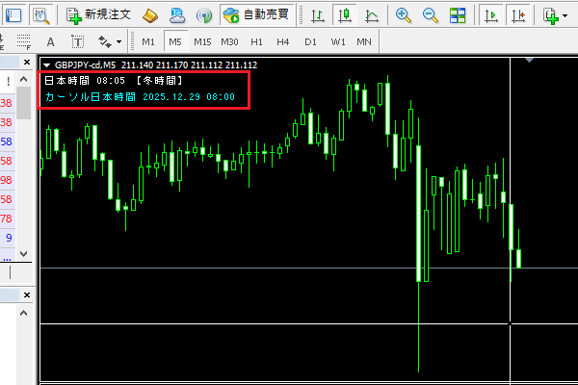Click the green signals broadcast icon
578x385 pixels.
(203, 15)
